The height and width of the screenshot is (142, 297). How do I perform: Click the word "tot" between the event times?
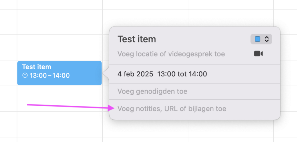click(182, 74)
